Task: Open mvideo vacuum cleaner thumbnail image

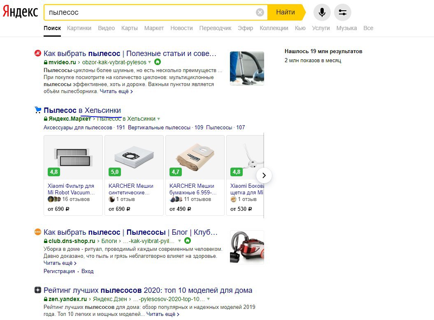Action: [x=247, y=68]
